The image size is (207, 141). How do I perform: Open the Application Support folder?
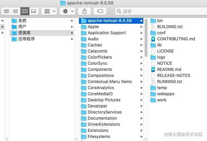tap(111, 33)
